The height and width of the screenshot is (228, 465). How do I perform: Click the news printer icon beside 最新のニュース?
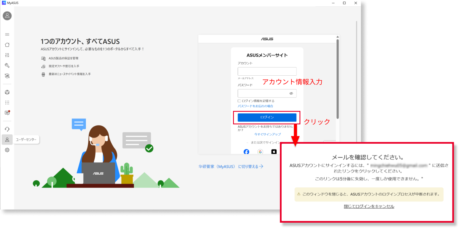[43, 74]
